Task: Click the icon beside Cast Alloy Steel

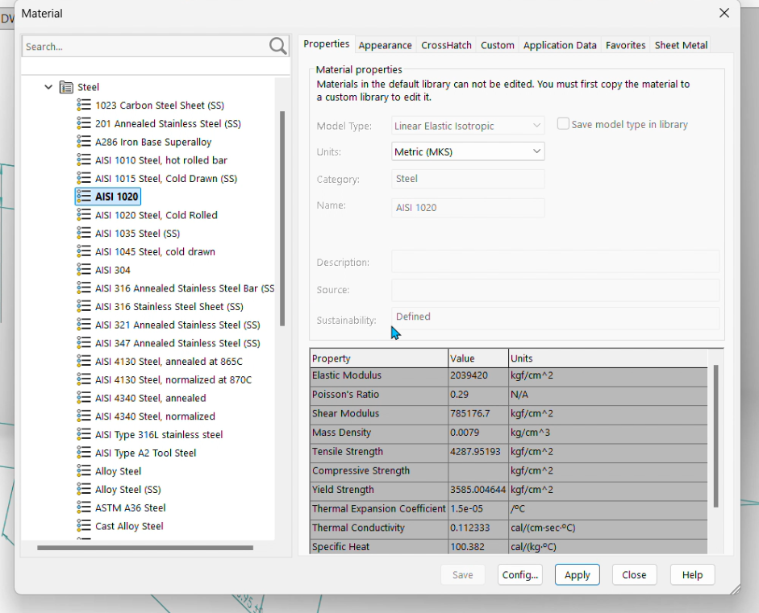Action: point(84,526)
